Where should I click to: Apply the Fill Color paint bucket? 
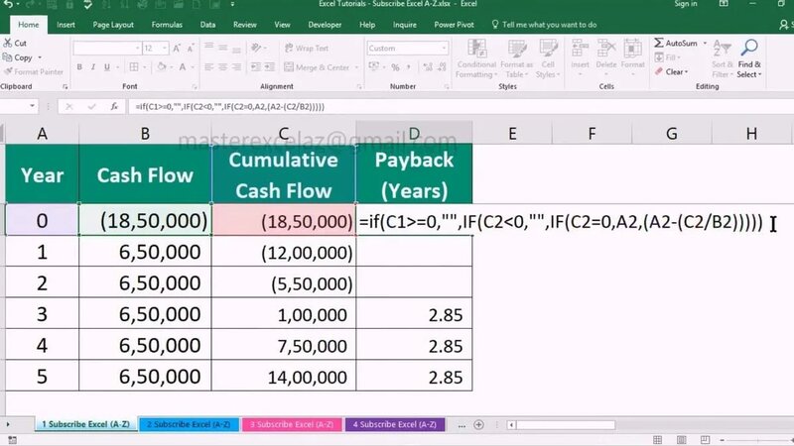pyautogui.click(x=161, y=66)
